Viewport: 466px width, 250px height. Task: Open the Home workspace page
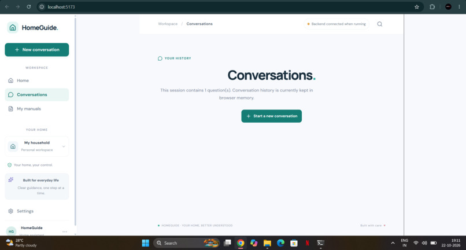[37, 80]
